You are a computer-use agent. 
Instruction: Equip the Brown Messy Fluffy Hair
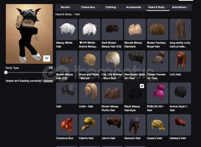(x=112, y=93)
